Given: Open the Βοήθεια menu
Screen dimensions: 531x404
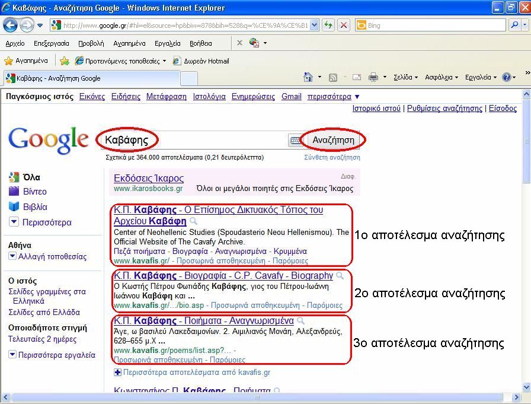Looking at the screenshot, I should coord(200,43).
